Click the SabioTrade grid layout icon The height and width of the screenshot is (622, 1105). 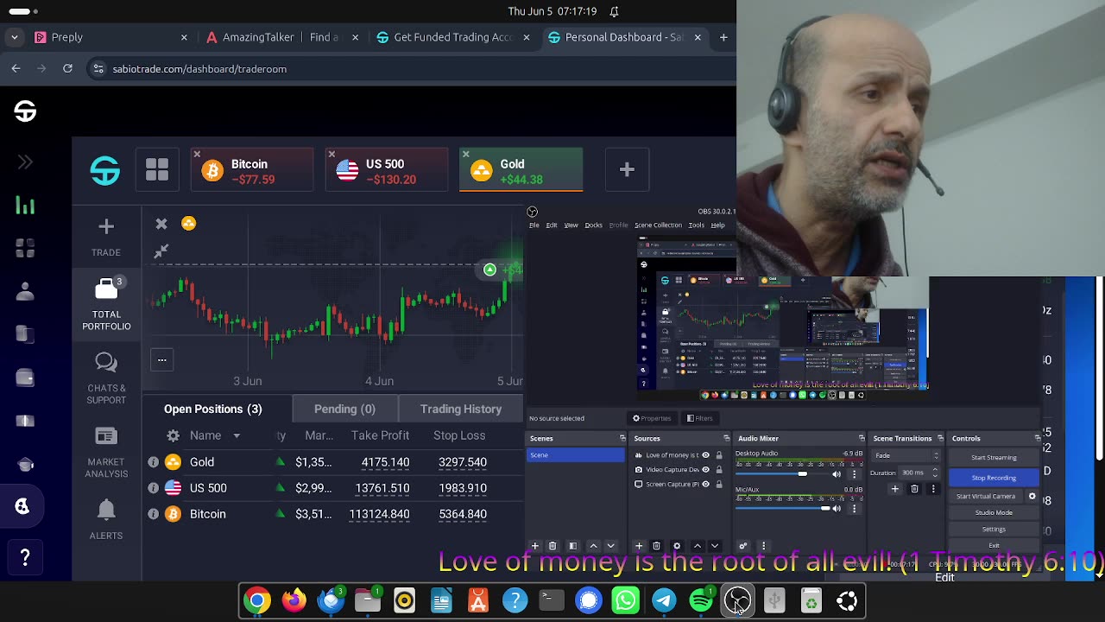tap(157, 169)
